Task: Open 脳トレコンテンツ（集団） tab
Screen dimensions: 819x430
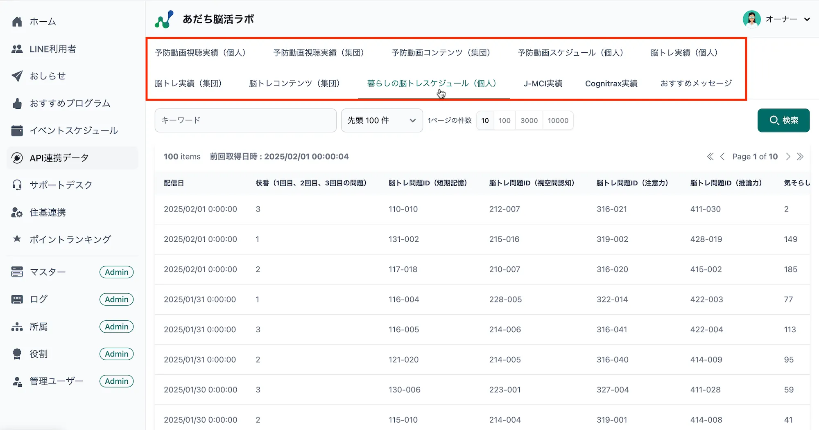Action: click(x=294, y=83)
